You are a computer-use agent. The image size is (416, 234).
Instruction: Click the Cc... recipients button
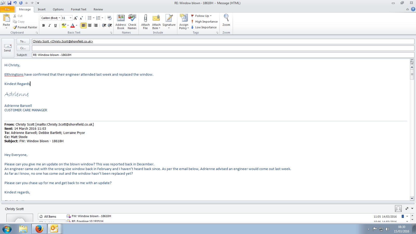23,48
